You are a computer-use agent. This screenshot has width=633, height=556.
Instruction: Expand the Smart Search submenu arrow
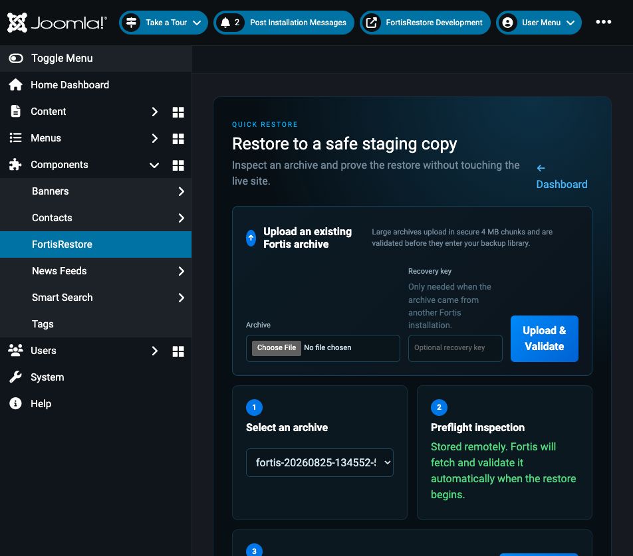(181, 298)
